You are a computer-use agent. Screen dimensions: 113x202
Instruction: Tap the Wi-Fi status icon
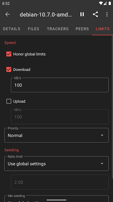click(101, 3)
